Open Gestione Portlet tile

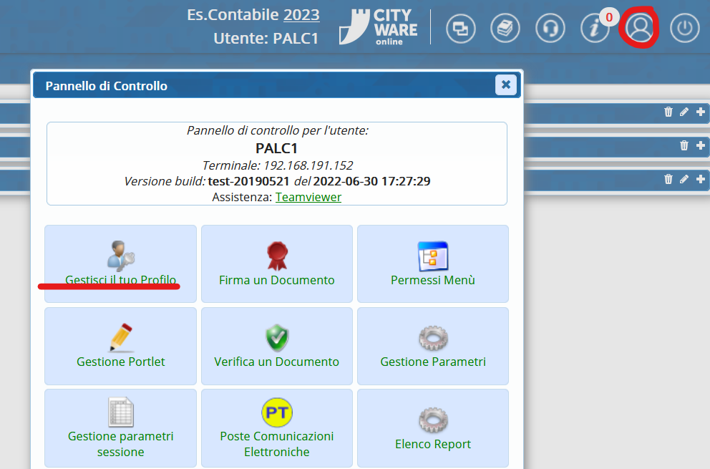pos(120,346)
